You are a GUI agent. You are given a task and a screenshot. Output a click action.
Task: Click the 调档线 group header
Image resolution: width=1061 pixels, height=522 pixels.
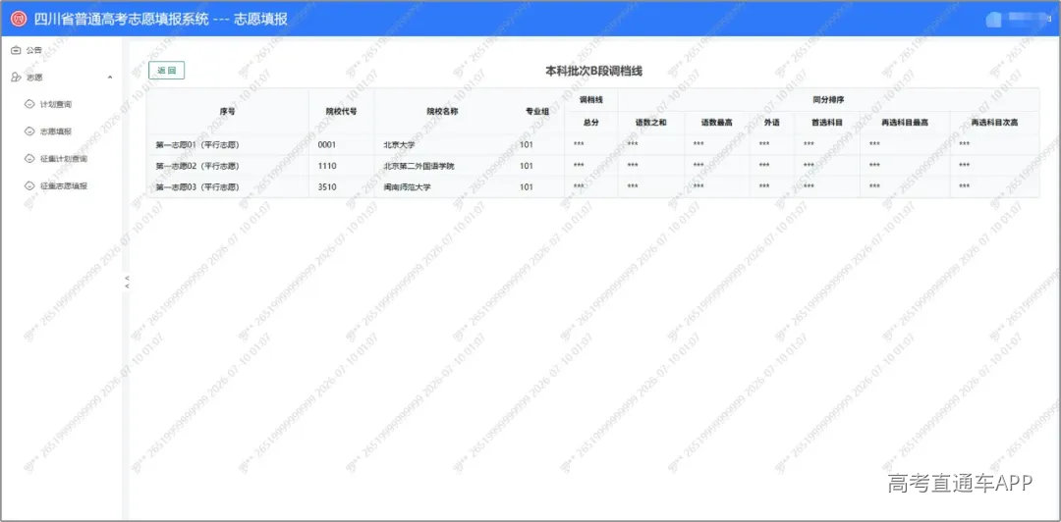click(590, 99)
